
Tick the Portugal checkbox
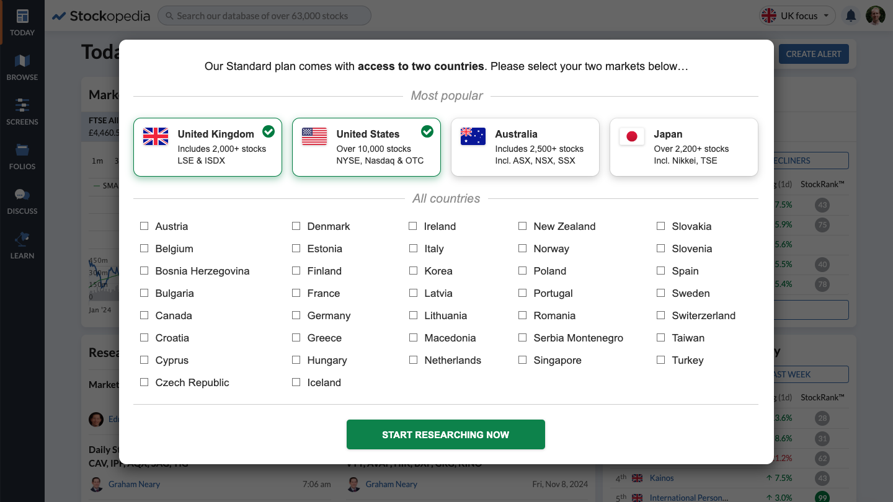(x=522, y=293)
